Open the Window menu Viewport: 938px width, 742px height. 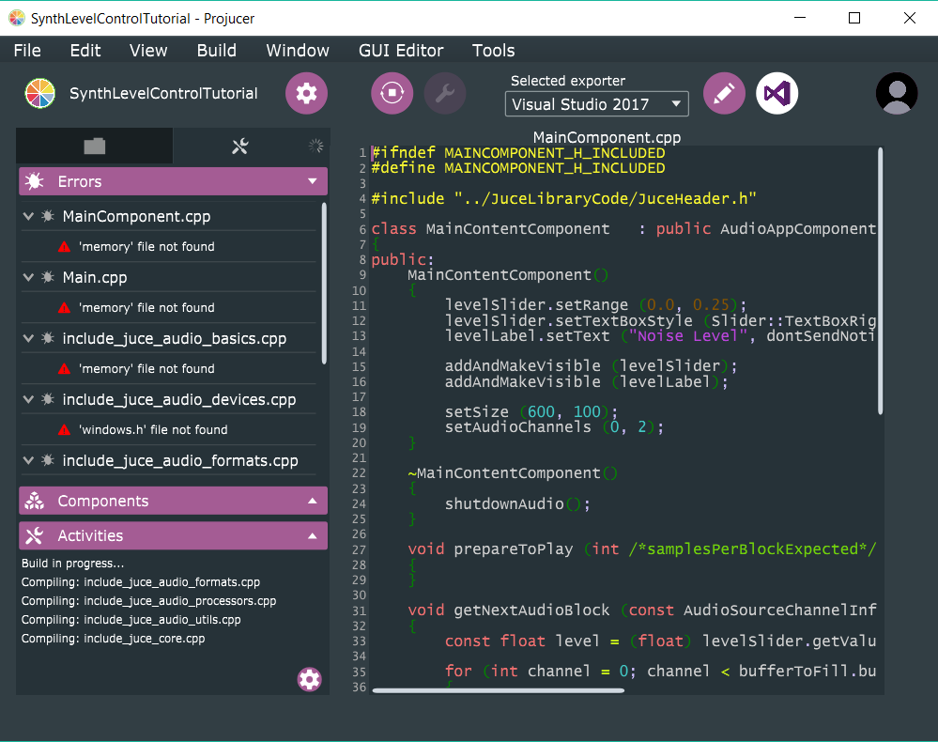point(298,51)
